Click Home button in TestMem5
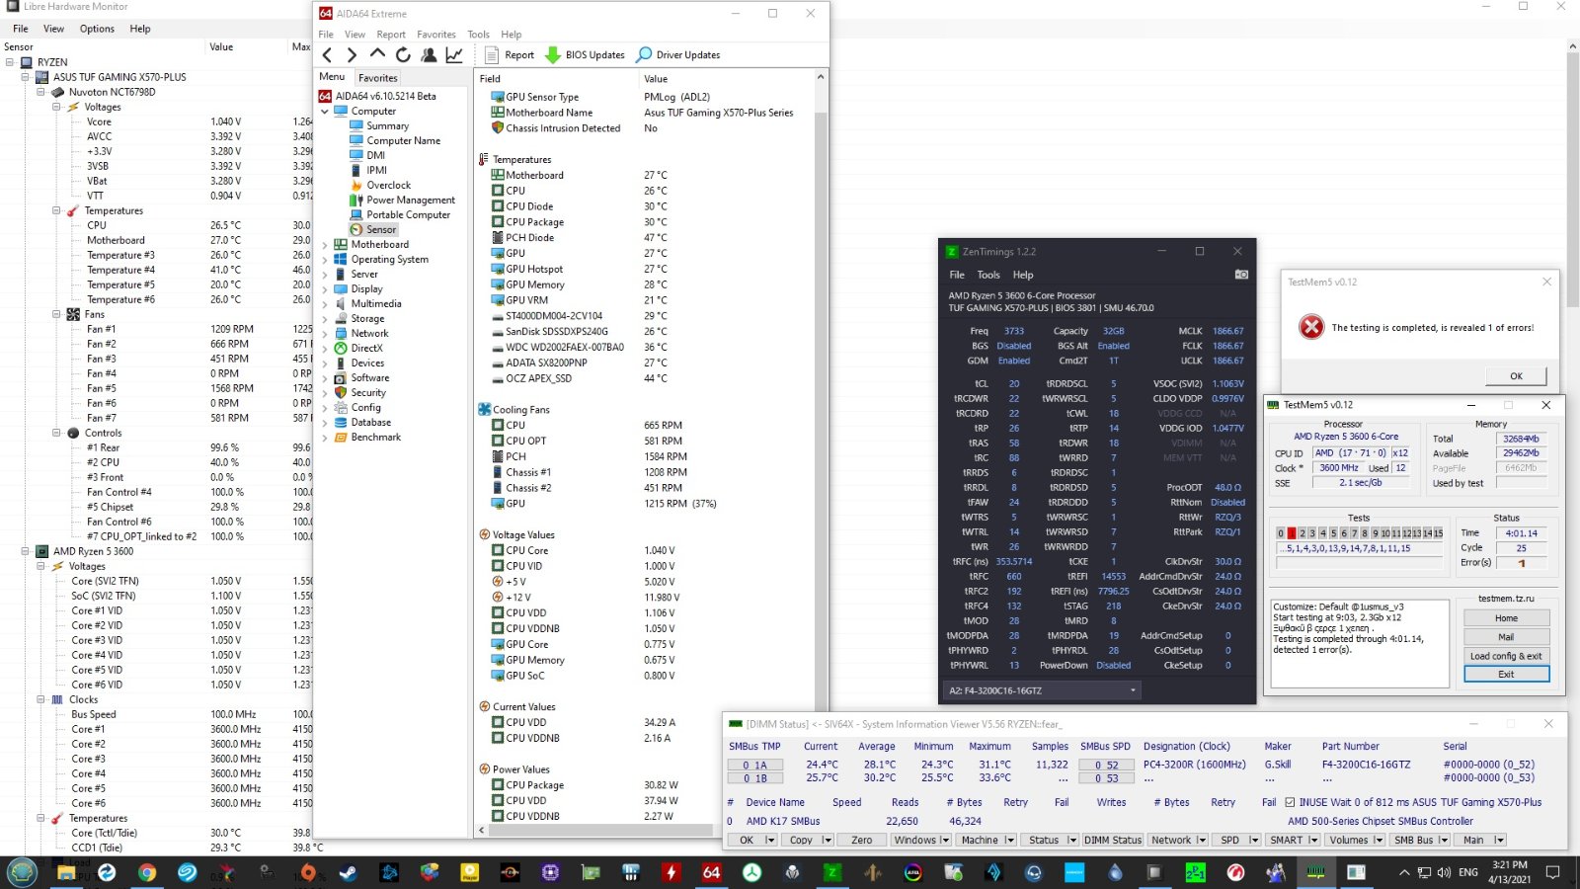This screenshot has height=889, width=1580. (x=1506, y=618)
